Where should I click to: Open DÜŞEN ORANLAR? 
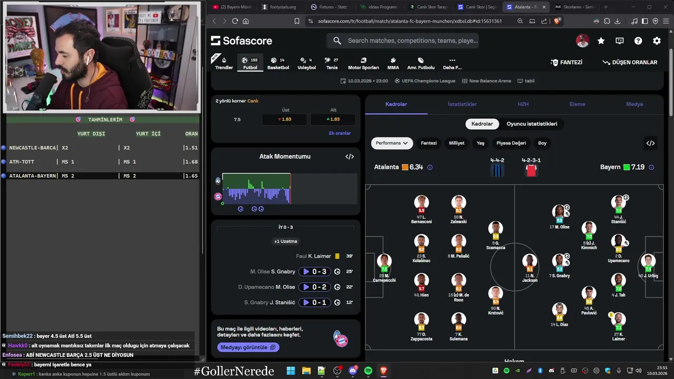(630, 62)
